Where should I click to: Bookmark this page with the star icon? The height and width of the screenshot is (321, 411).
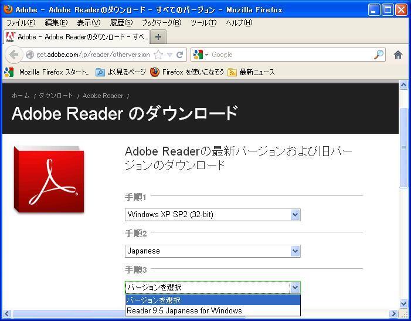158,55
